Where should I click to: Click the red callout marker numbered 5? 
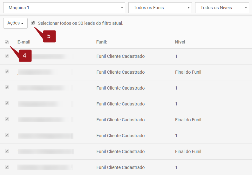point(49,36)
